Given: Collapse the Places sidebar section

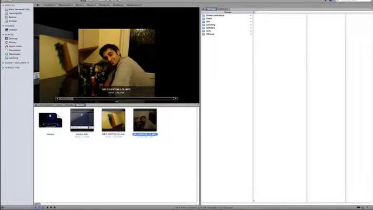Looking at the screenshot, I should point(3,34).
